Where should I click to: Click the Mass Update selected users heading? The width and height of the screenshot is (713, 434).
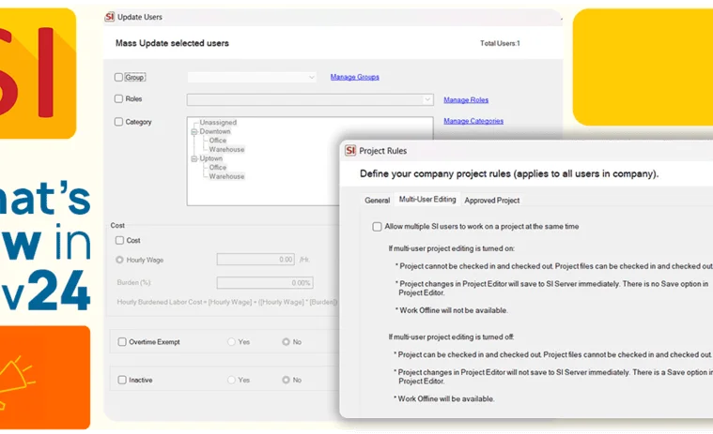[172, 43]
